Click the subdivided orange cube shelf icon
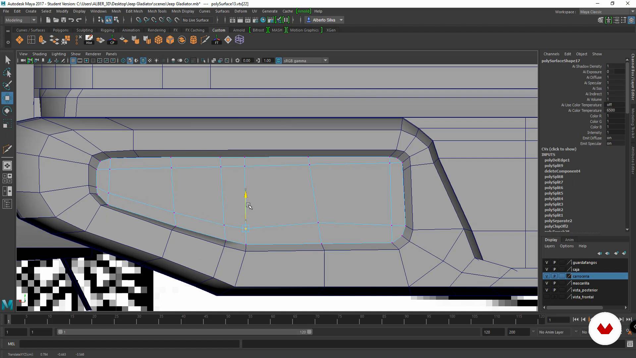 tap(158, 40)
